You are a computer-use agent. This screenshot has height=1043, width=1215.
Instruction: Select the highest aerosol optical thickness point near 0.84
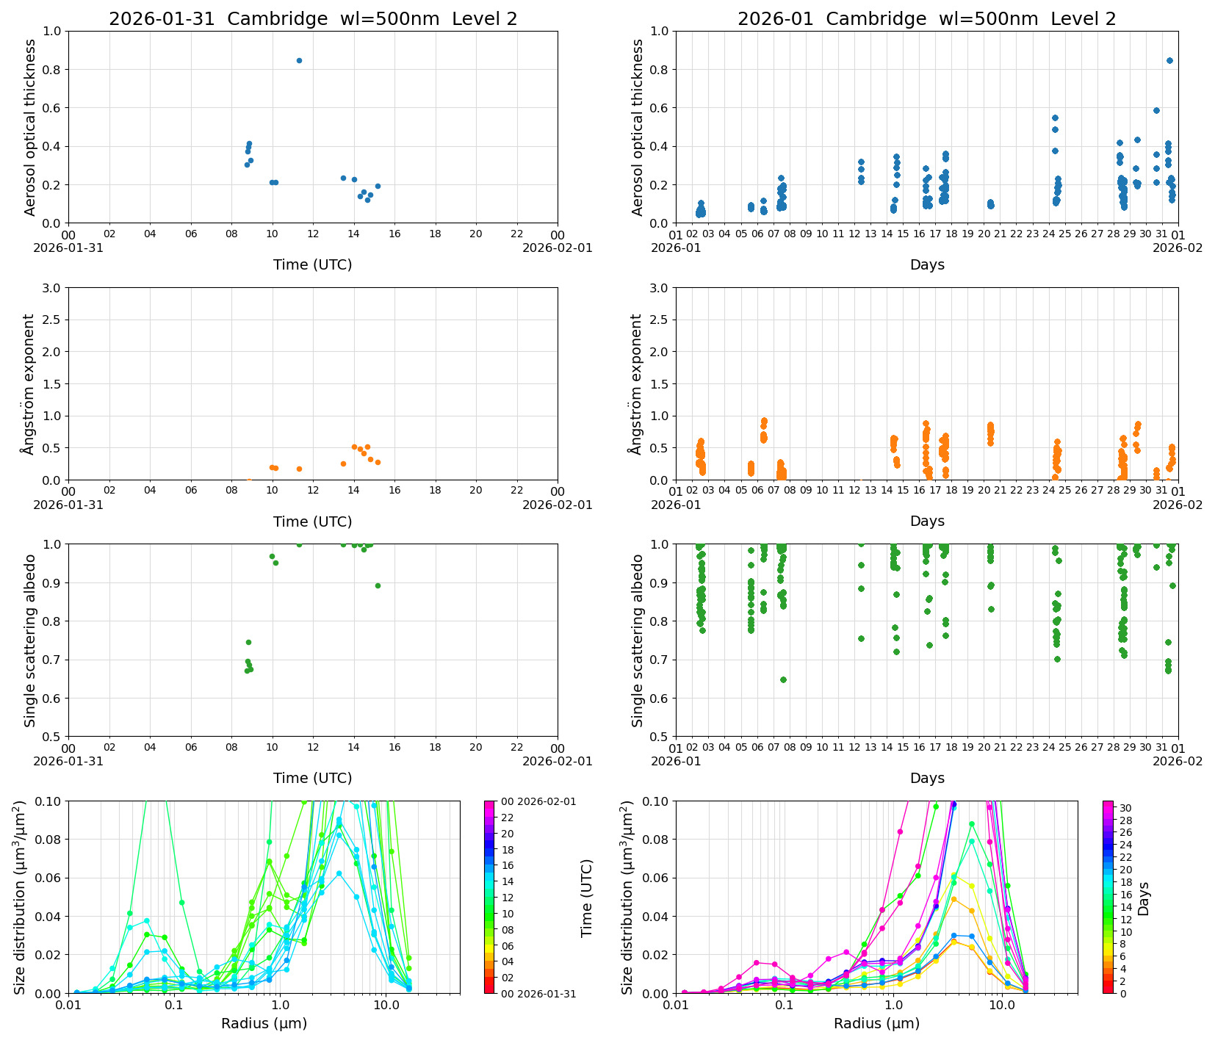click(298, 61)
